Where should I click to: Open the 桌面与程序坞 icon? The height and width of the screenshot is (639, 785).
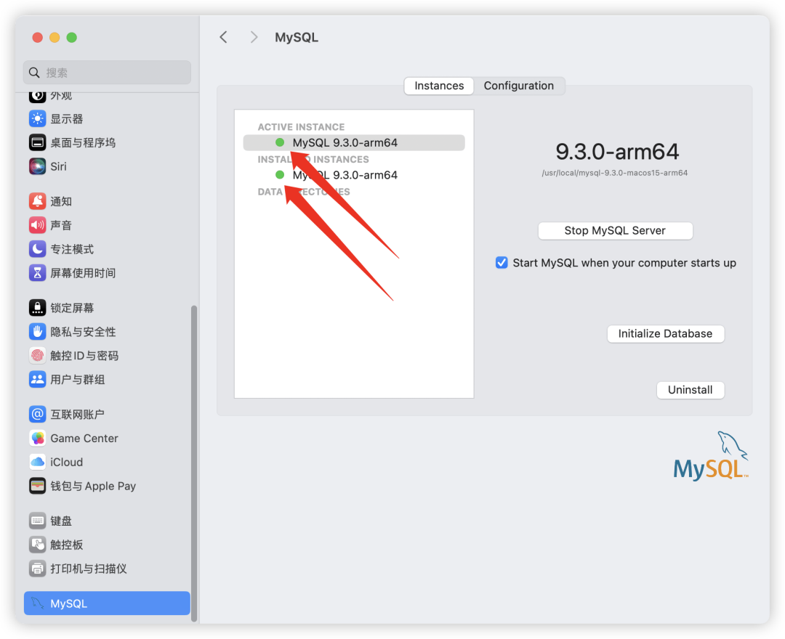tap(38, 142)
